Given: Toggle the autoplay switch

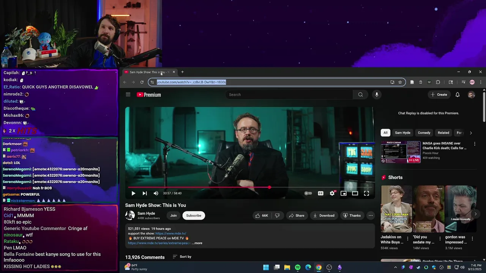Looking at the screenshot, I should tap(308, 193).
